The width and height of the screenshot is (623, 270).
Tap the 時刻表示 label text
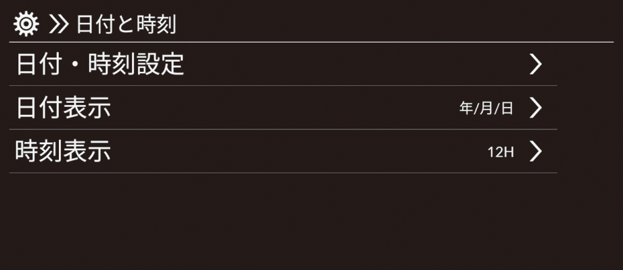click(x=63, y=152)
